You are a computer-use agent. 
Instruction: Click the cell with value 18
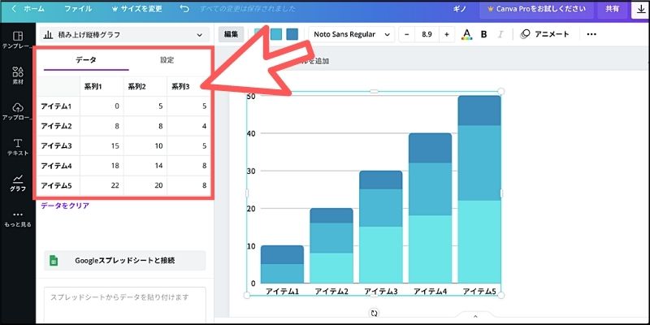102,167
